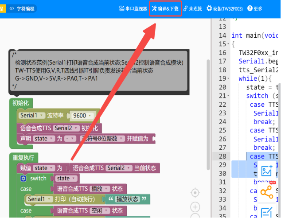
Task: Collapse the code fold at line 15
Action: tap(228, 44)
